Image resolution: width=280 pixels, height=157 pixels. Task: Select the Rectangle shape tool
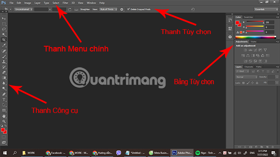[4, 110]
